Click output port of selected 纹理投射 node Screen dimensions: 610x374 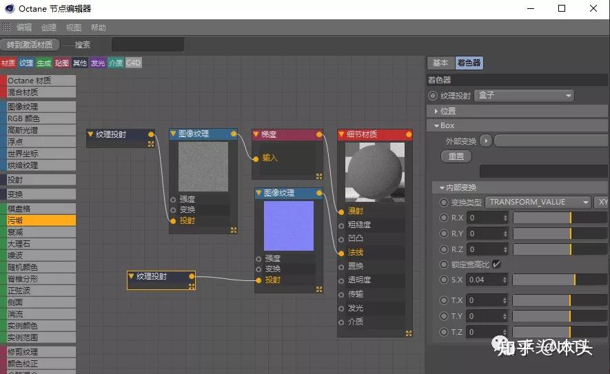(192, 276)
